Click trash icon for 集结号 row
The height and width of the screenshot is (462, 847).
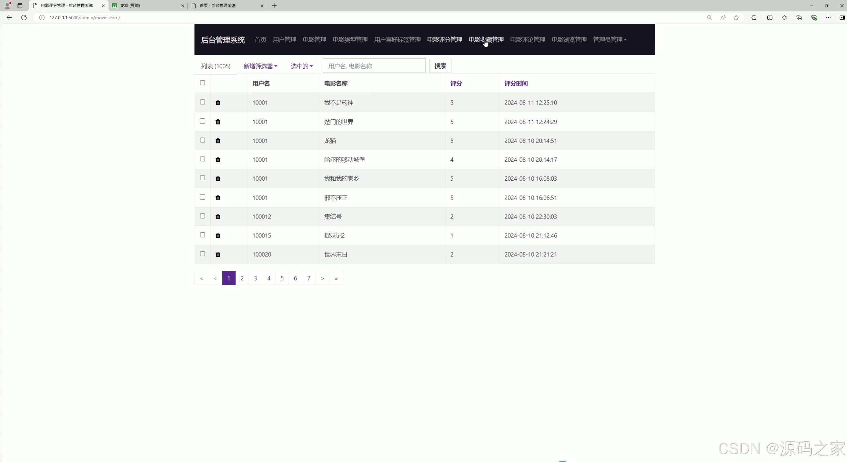(x=218, y=217)
